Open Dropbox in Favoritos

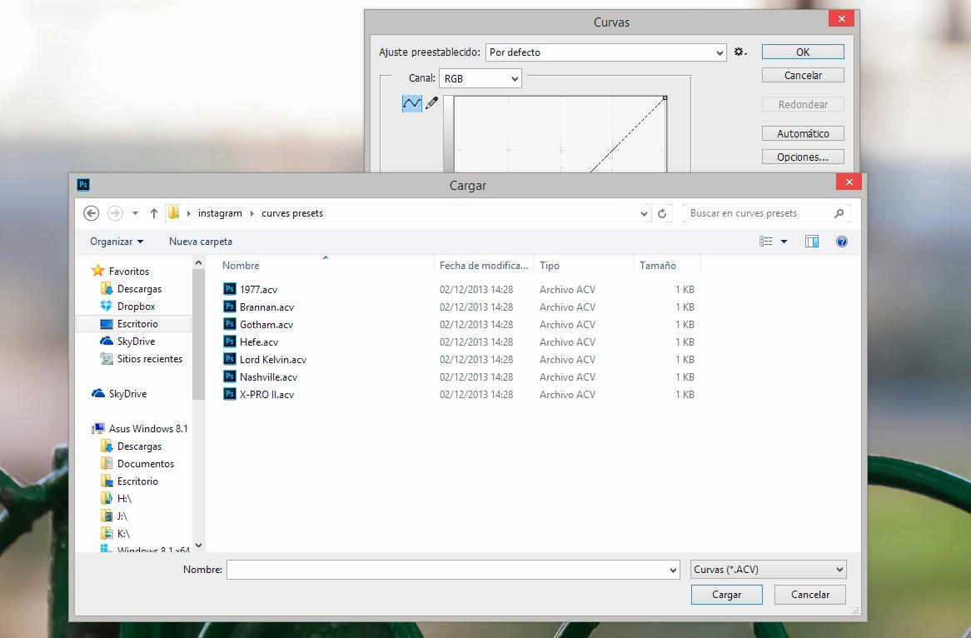pos(127,306)
